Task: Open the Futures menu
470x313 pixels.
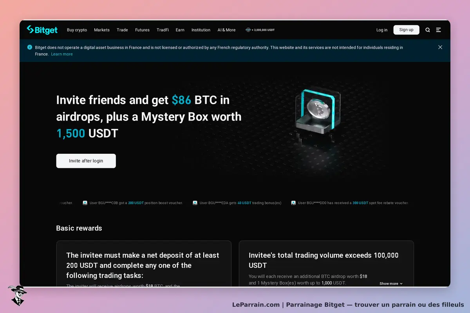Action: [142, 30]
